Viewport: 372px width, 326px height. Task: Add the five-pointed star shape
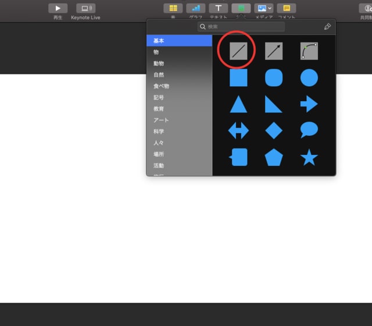pyautogui.click(x=309, y=157)
